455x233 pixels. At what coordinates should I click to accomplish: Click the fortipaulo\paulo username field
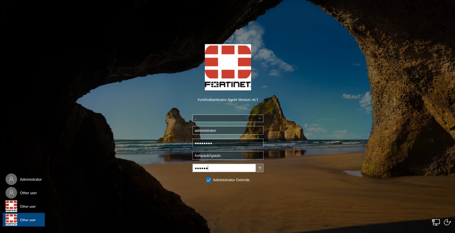point(228,155)
